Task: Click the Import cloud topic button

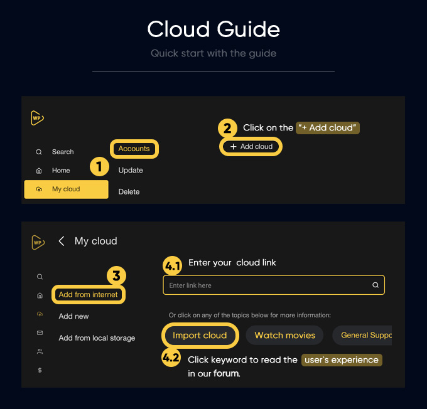Action: point(200,335)
